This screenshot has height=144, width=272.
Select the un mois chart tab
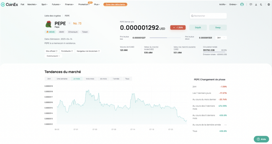click(77, 79)
